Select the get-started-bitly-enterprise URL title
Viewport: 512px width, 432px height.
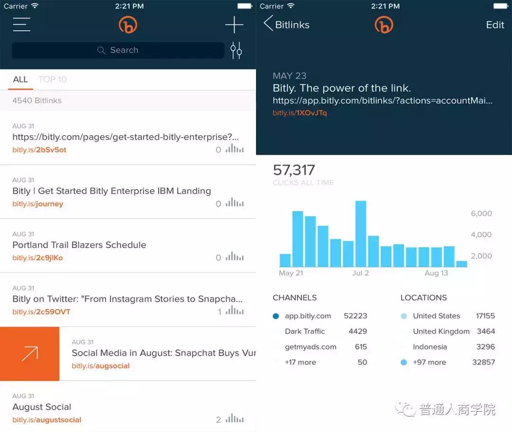pos(126,137)
